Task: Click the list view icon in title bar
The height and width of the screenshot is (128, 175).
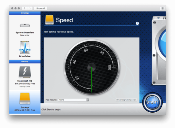Action: click(162, 8)
